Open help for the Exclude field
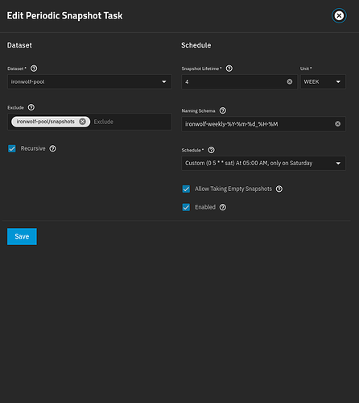The width and height of the screenshot is (359, 403). (31, 107)
